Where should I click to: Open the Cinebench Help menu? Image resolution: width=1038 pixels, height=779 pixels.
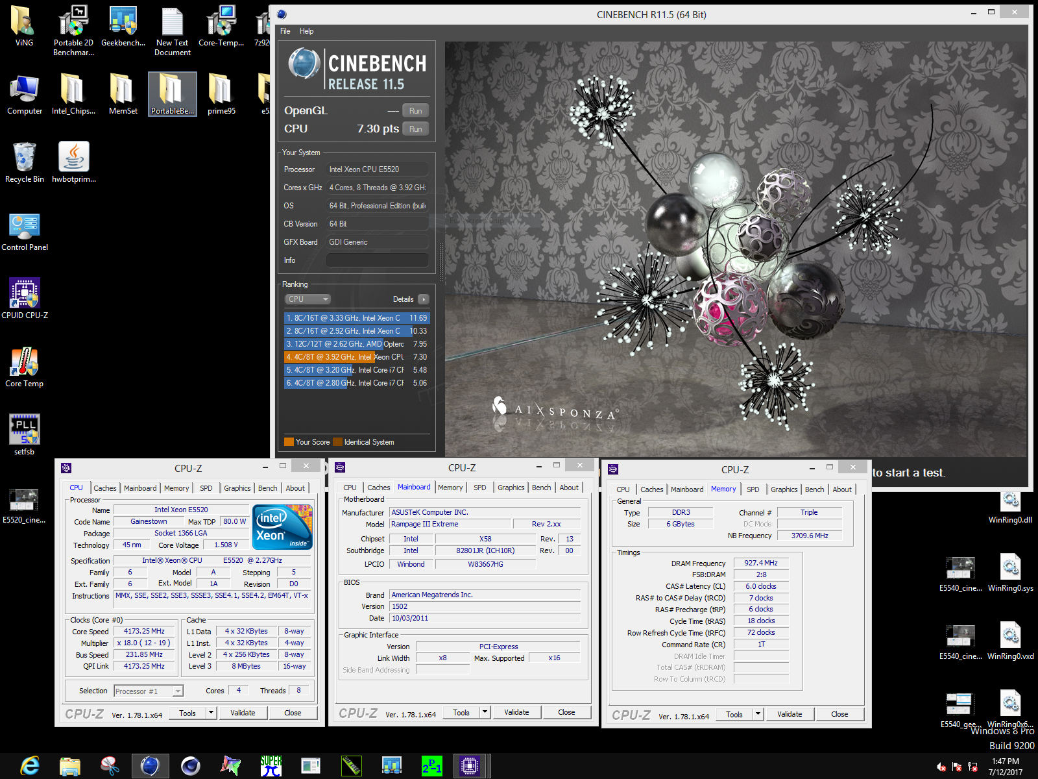306,31
